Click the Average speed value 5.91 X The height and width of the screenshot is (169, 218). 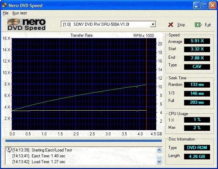[197, 41]
